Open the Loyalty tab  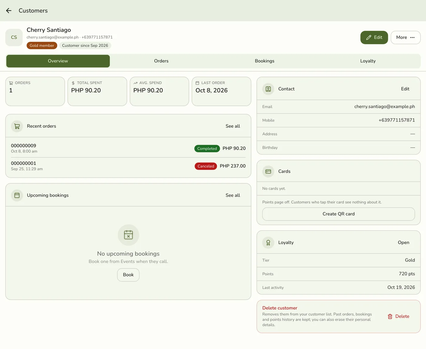click(x=368, y=61)
